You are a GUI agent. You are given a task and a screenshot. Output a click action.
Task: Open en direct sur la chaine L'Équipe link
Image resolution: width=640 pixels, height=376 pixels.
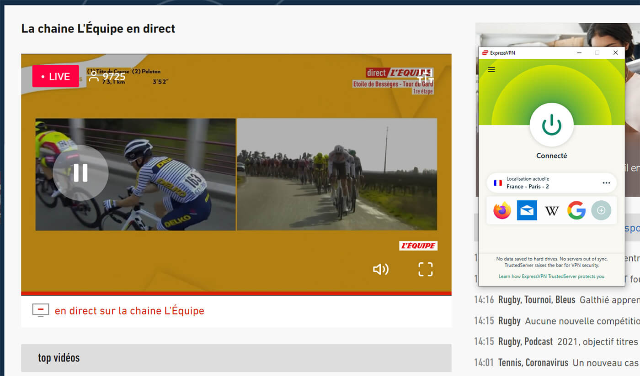click(129, 311)
